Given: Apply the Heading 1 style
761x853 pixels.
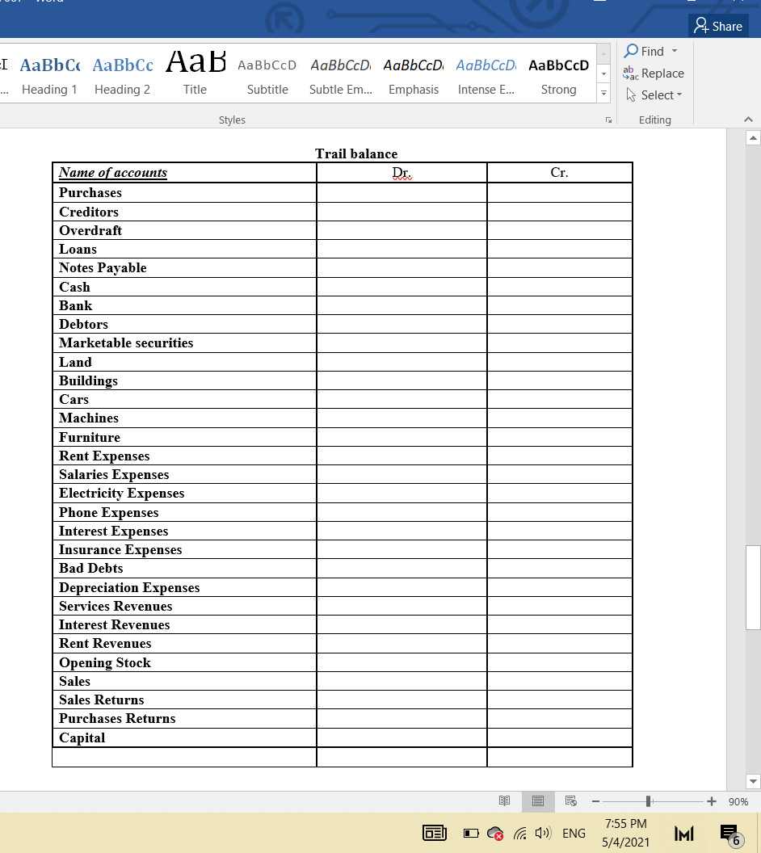Looking at the screenshot, I should [49, 75].
